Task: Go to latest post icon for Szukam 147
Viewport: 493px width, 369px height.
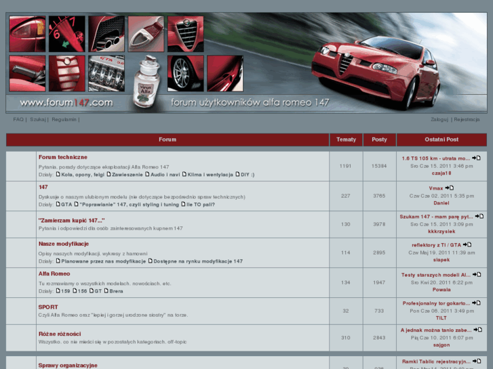Action: tap(479, 216)
